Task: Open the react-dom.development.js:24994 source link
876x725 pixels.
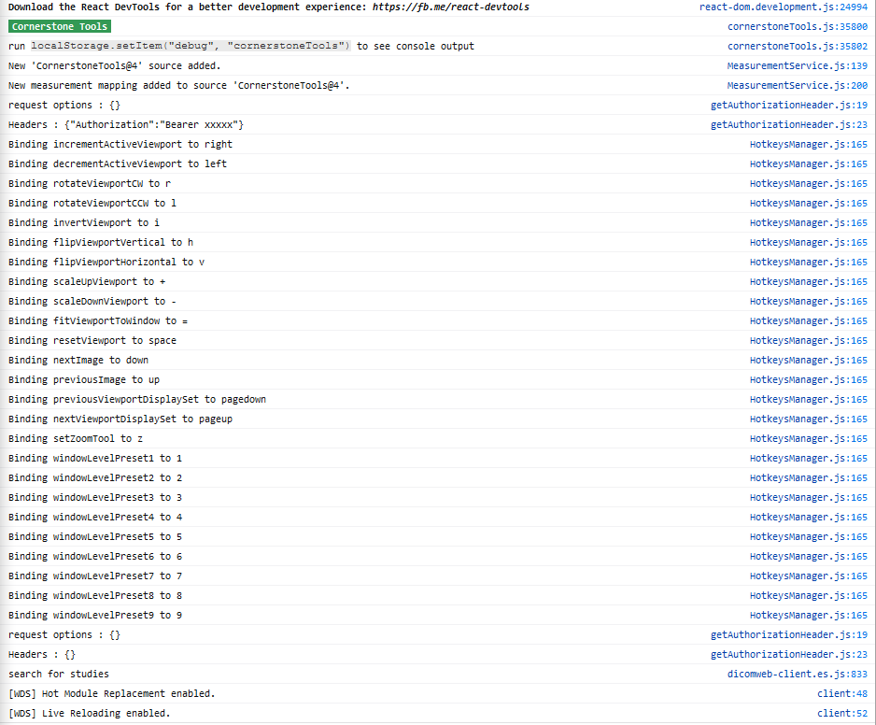Action: (x=784, y=7)
